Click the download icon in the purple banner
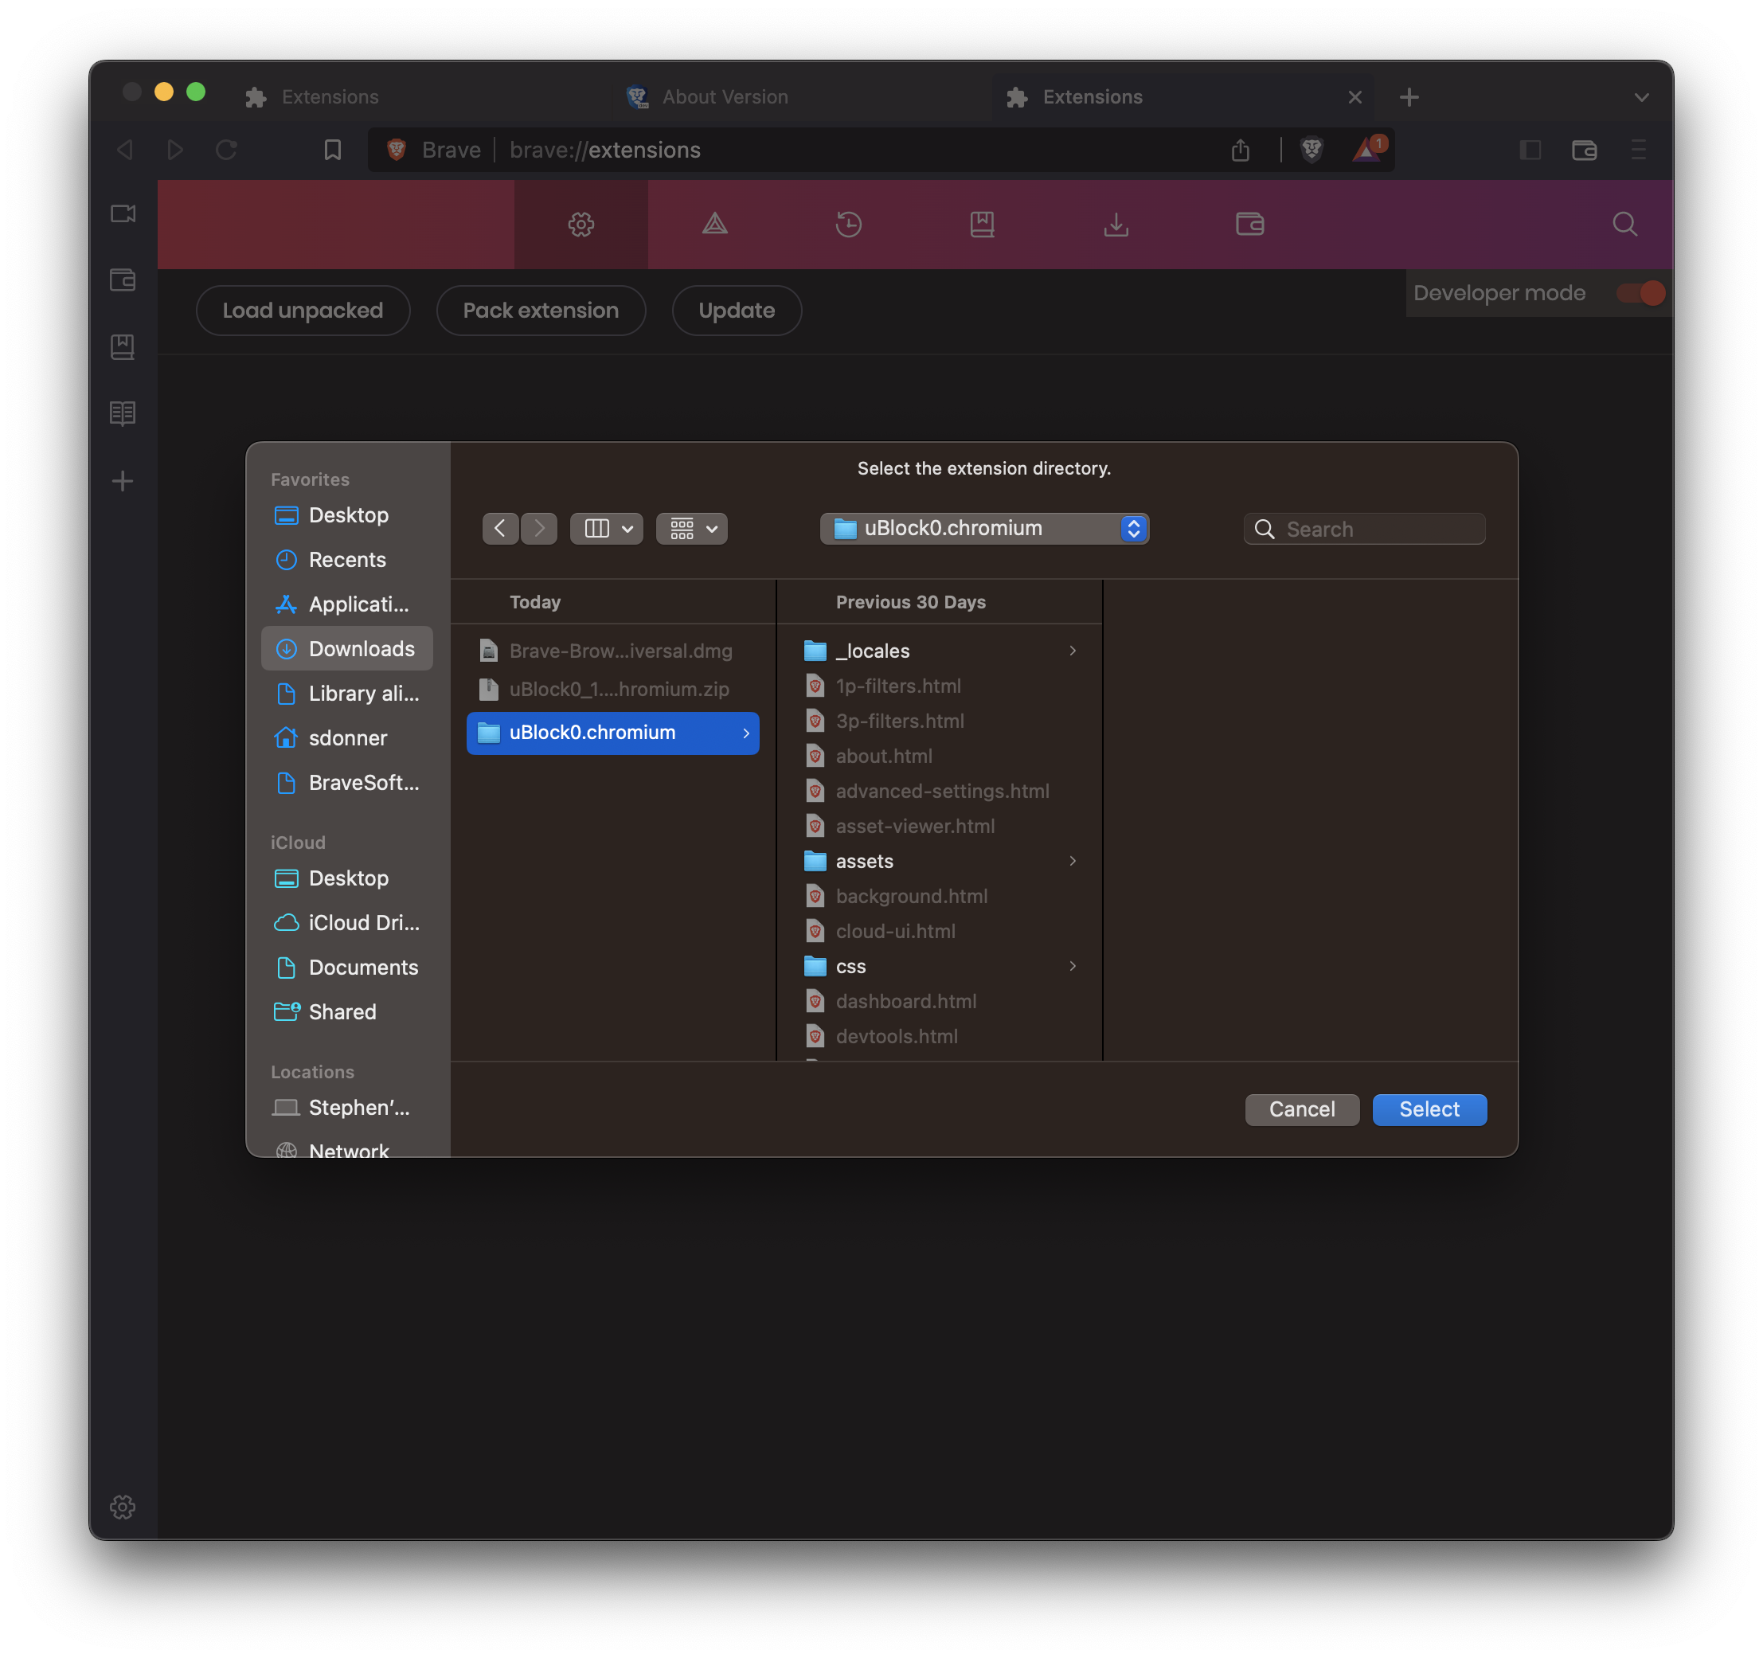The height and width of the screenshot is (1658, 1763). click(x=1116, y=225)
